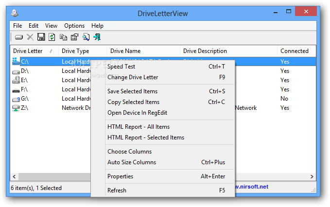Open the View menu
Viewport: 330px width, 207px height.
(x=51, y=26)
